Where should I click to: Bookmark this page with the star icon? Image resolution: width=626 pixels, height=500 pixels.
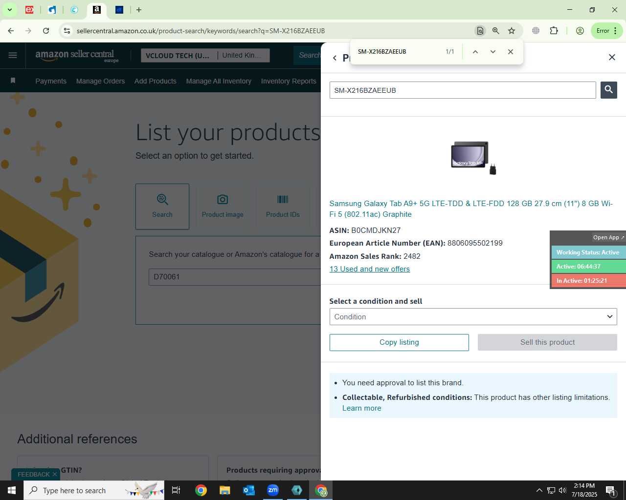(512, 31)
